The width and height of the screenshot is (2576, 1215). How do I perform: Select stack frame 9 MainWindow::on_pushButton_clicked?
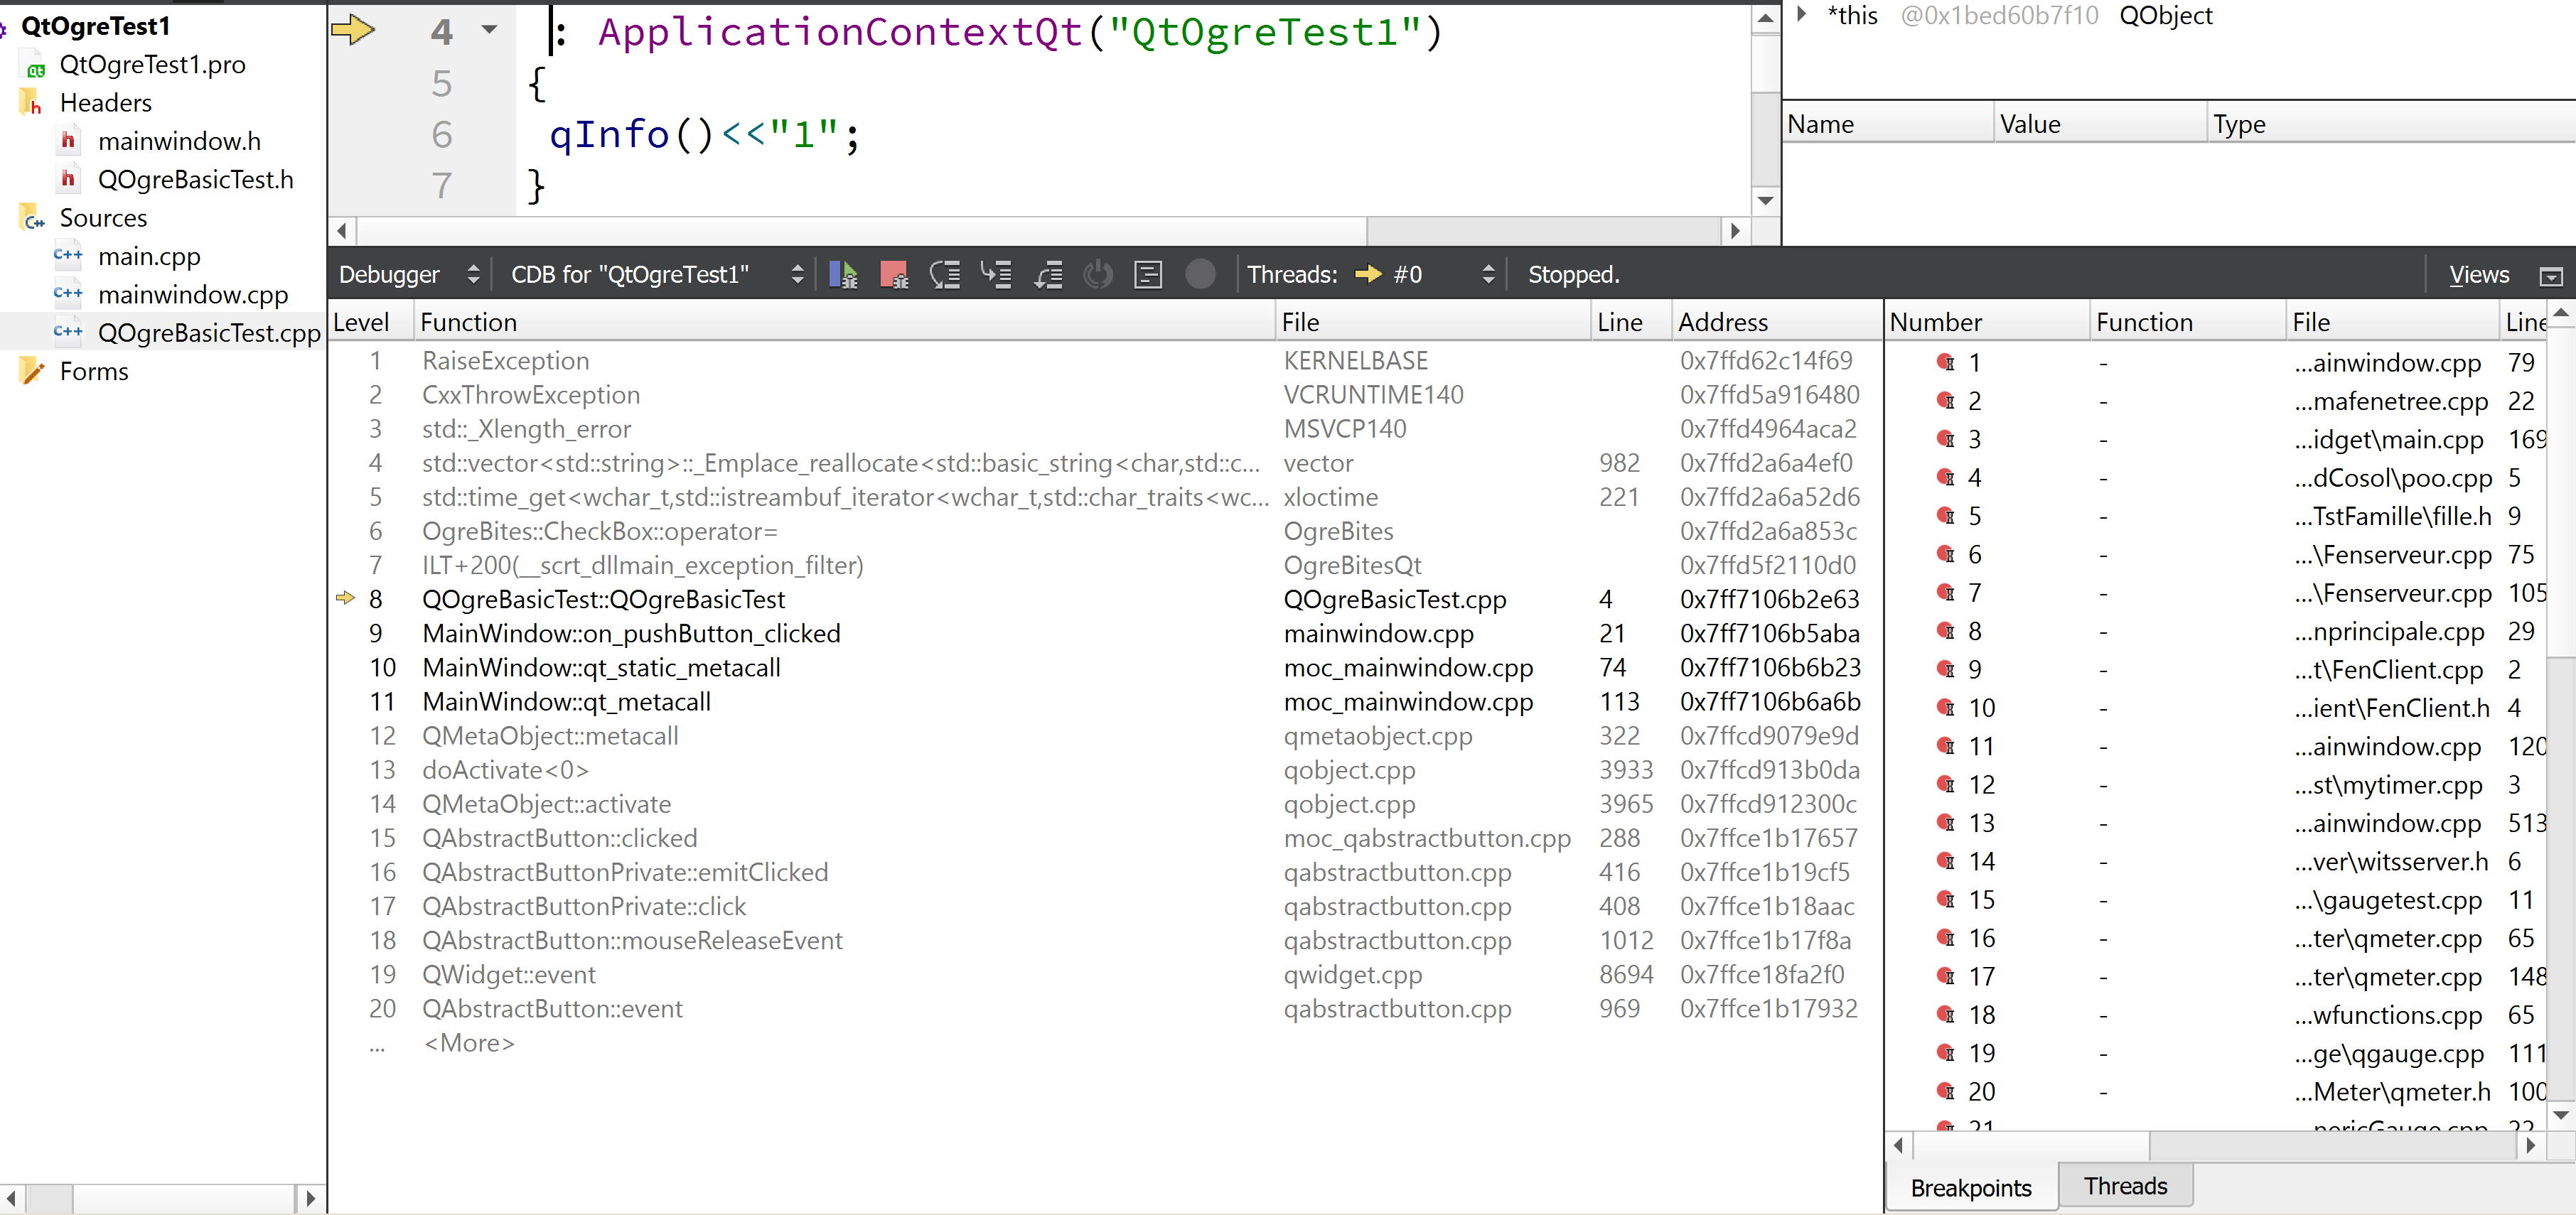[1105, 633]
